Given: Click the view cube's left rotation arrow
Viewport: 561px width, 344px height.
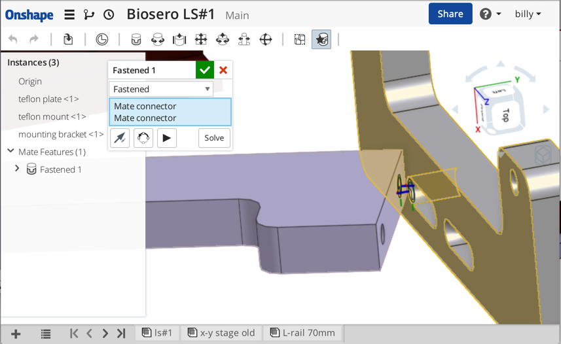Looking at the screenshot, I should pyautogui.click(x=455, y=109).
